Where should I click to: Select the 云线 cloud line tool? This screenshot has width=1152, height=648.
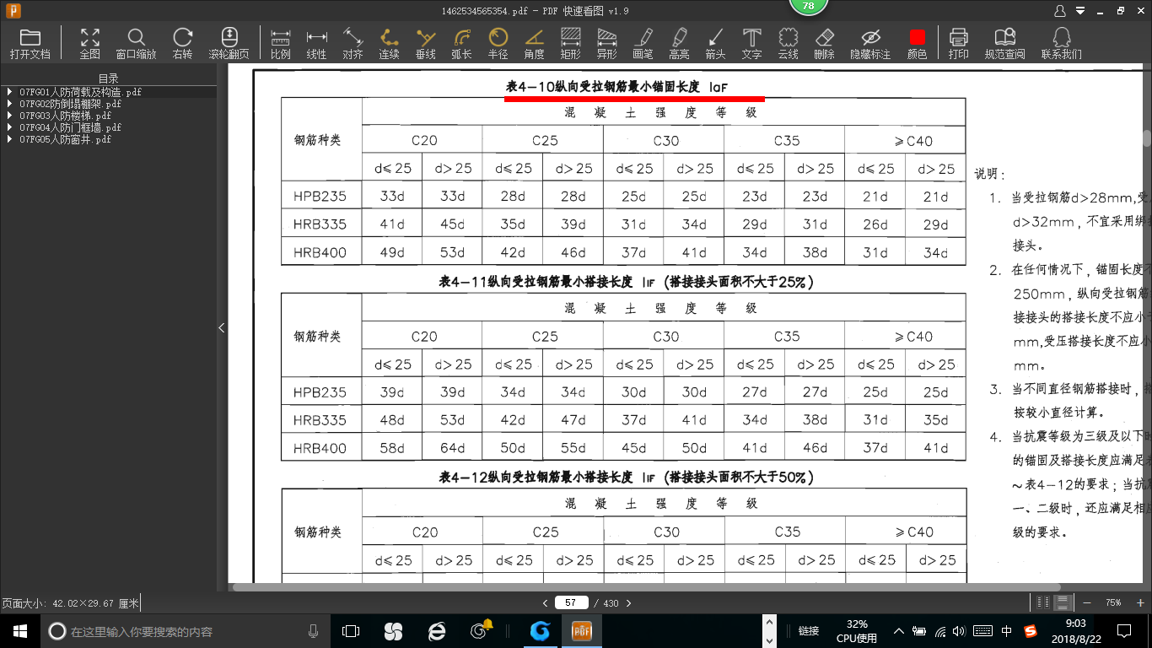point(788,43)
